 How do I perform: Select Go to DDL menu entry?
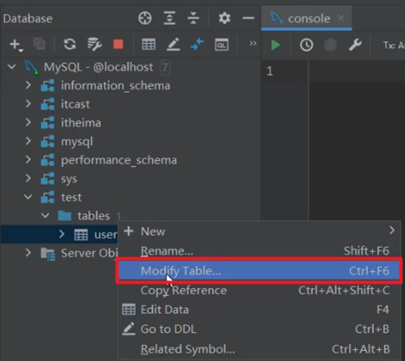click(x=168, y=329)
